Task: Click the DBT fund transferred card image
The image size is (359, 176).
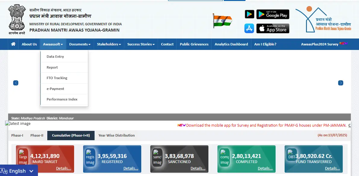Action: click(292, 155)
